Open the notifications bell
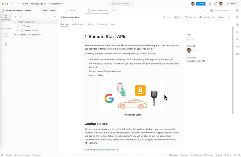 click(x=215, y=4)
